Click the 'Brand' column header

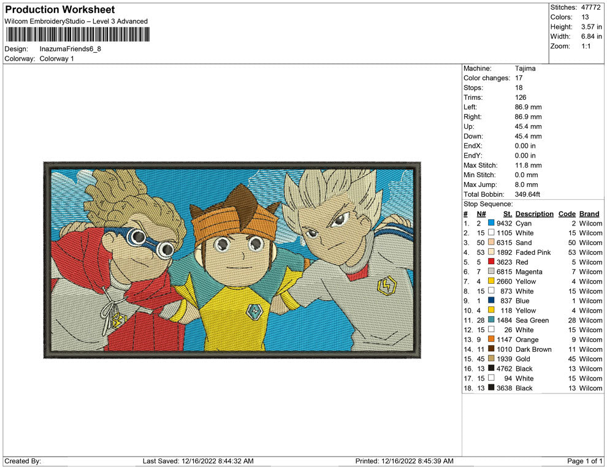(x=589, y=213)
